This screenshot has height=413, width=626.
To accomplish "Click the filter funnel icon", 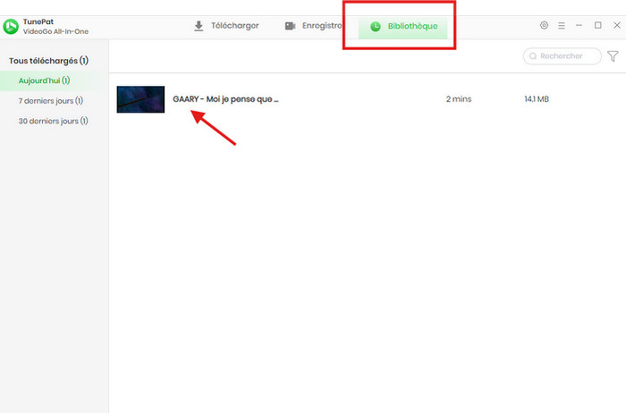I will click(613, 56).
